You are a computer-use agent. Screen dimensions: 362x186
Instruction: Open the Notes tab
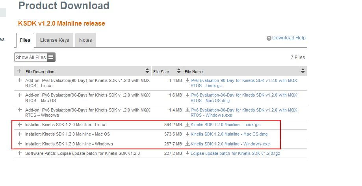[x=85, y=40]
